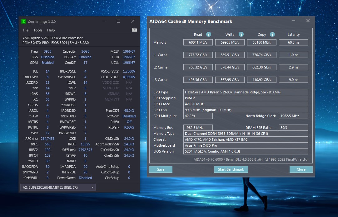Click the MCLK value 1966.67

click(x=129, y=51)
